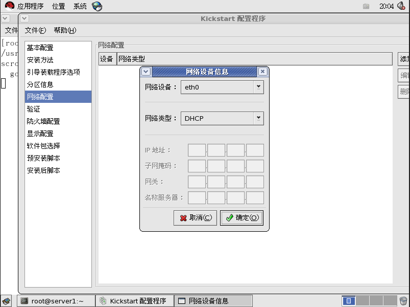This screenshot has height=307, width=410.
Task: Switch to the second workspace in pager
Action: coord(363,301)
